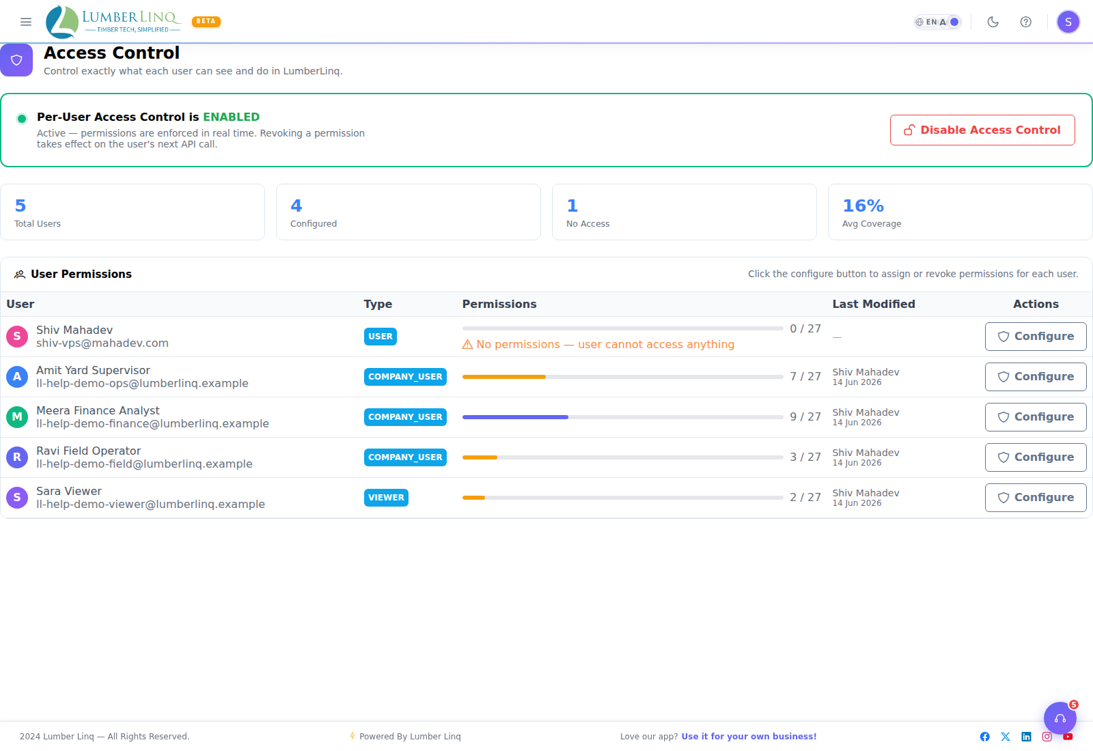Image resolution: width=1093 pixels, height=751 pixels.
Task: Click Sara Viewer's purple S avatar
Action: click(x=17, y=498)
